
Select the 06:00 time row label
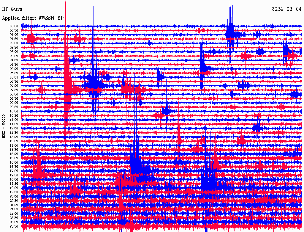pos(14,77)
